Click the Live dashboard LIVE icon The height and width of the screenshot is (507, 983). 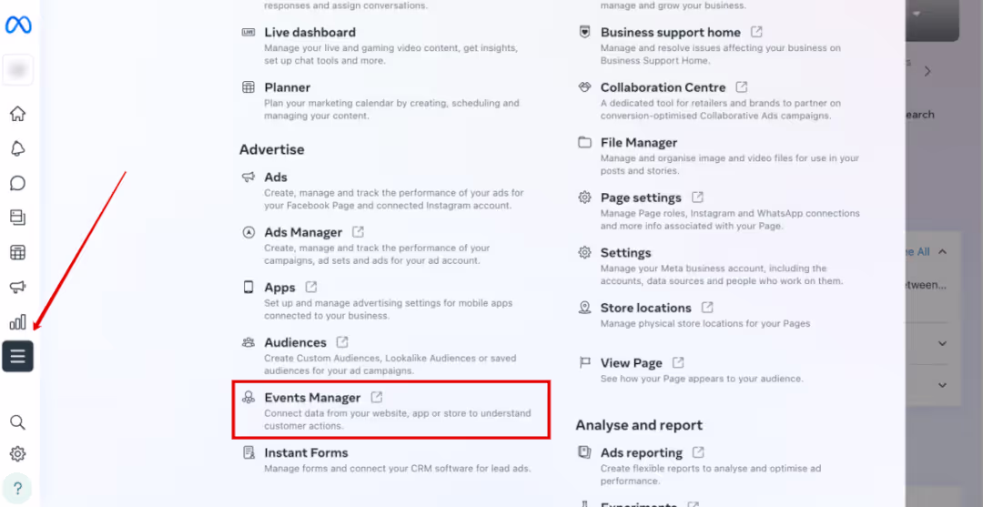point(248,32)
